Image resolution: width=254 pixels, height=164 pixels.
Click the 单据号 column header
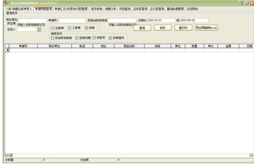click(23, 46)
